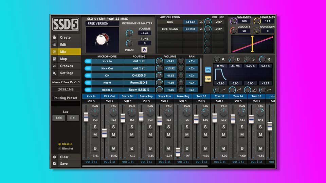This screenshot has height=183, width=326.
Task: Toggle the Room microphone on/off
Action: pyautogui.click(x=88, y=83)
